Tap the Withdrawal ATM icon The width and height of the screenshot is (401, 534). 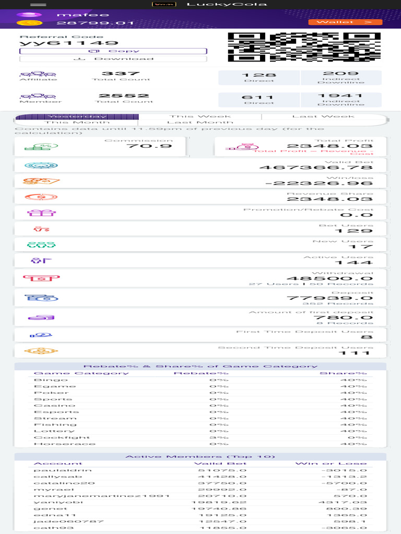41,278
